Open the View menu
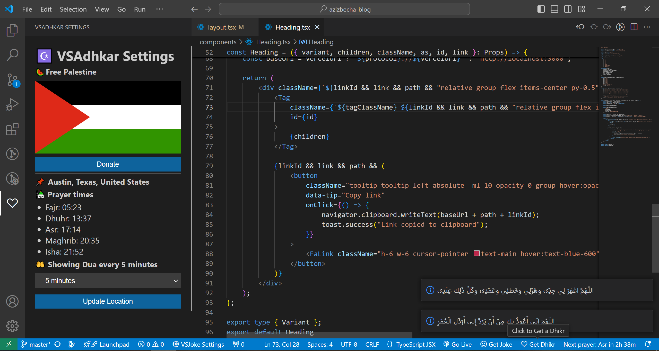The width and height of the screenshot is (659, 351). pos(102,9)
